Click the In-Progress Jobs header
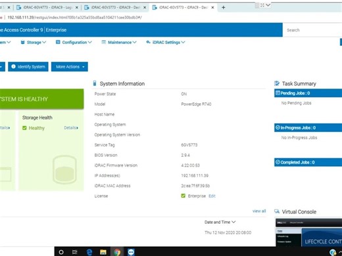 click(x=308, y=128)
